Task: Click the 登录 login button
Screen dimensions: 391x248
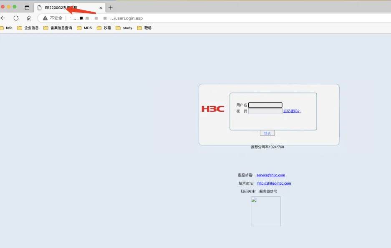Action: [267, 133]
